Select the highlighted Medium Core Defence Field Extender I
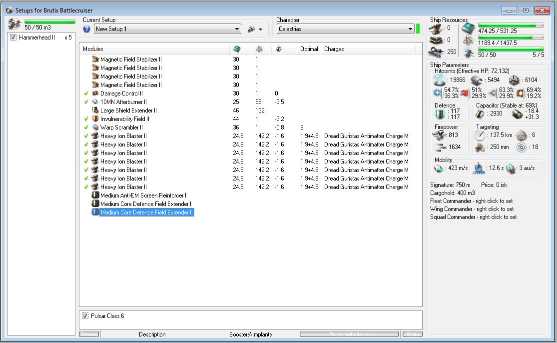 pos(146,212)
